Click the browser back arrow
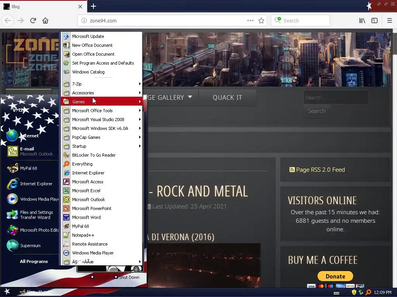The image size is (397, 297). coord(8,20)
